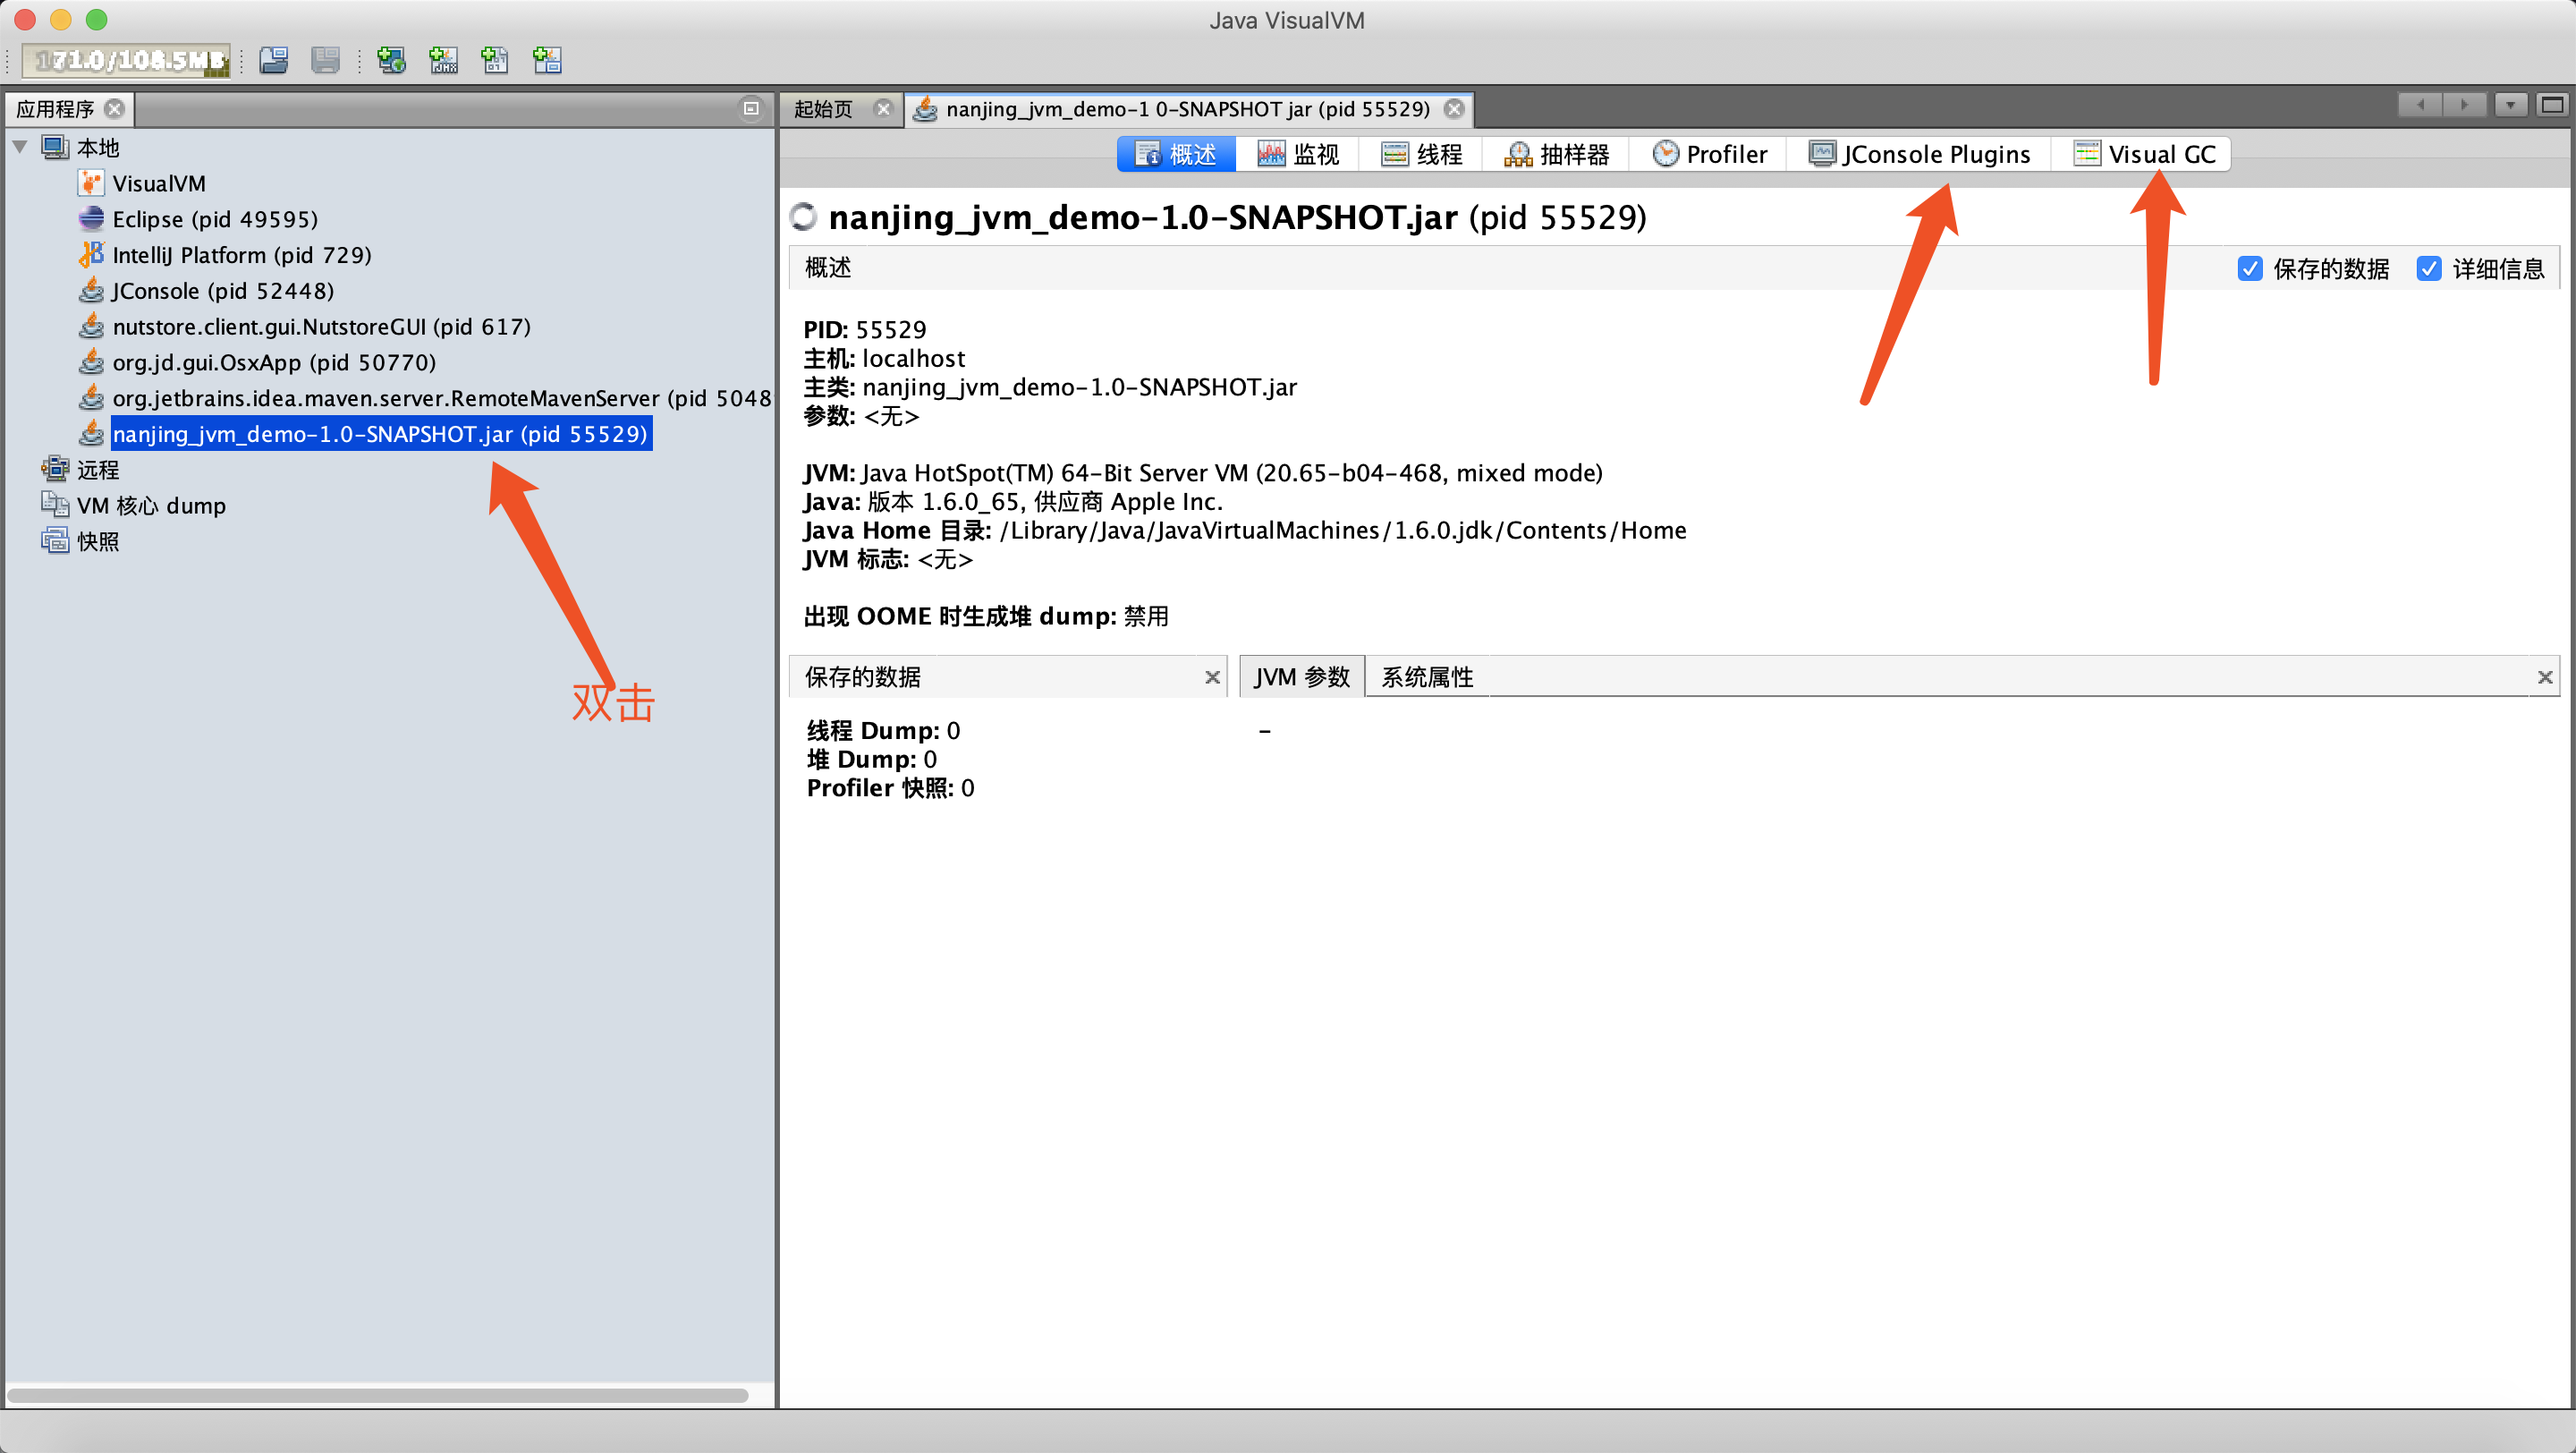Viewport: 2576px width, 1453px height.
Task: Select nutstore.client.gui.NutstoreGUI entry
Action: point(321,327)
